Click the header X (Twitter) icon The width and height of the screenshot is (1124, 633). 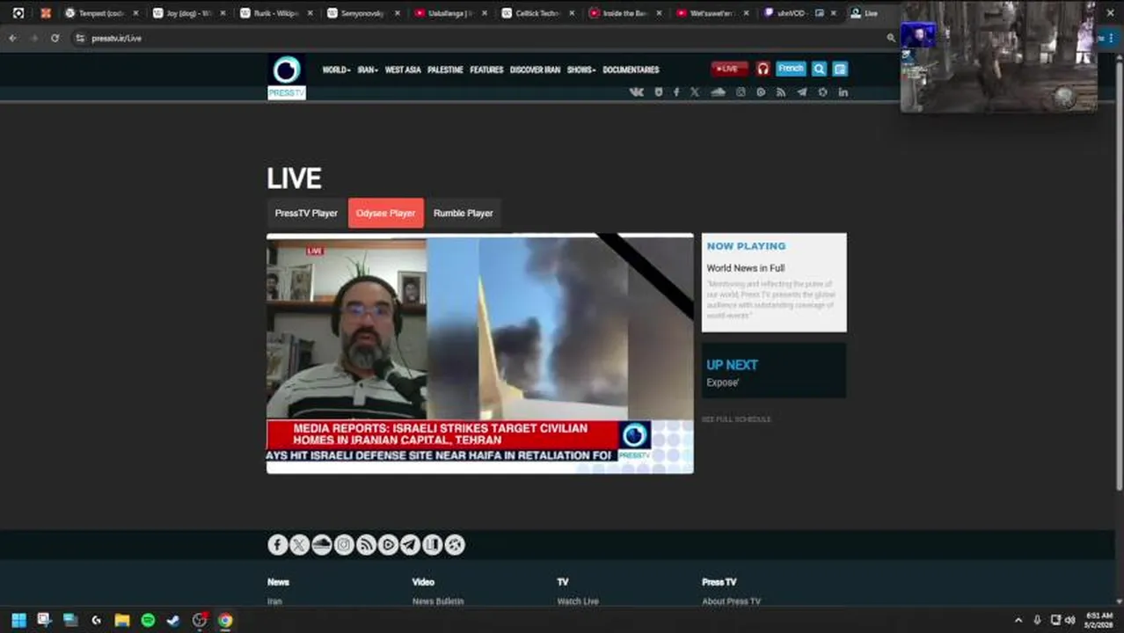coord(695,91)
